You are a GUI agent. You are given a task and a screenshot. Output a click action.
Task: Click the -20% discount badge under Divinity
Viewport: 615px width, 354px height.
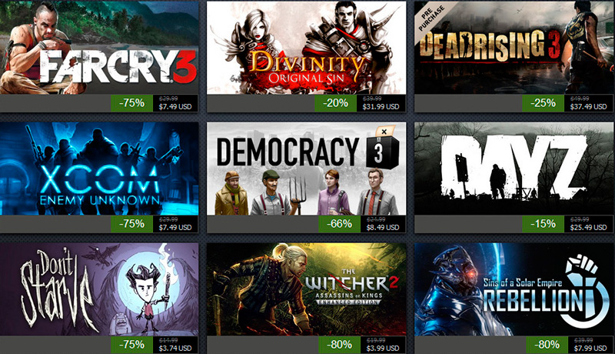pos(335,103)
